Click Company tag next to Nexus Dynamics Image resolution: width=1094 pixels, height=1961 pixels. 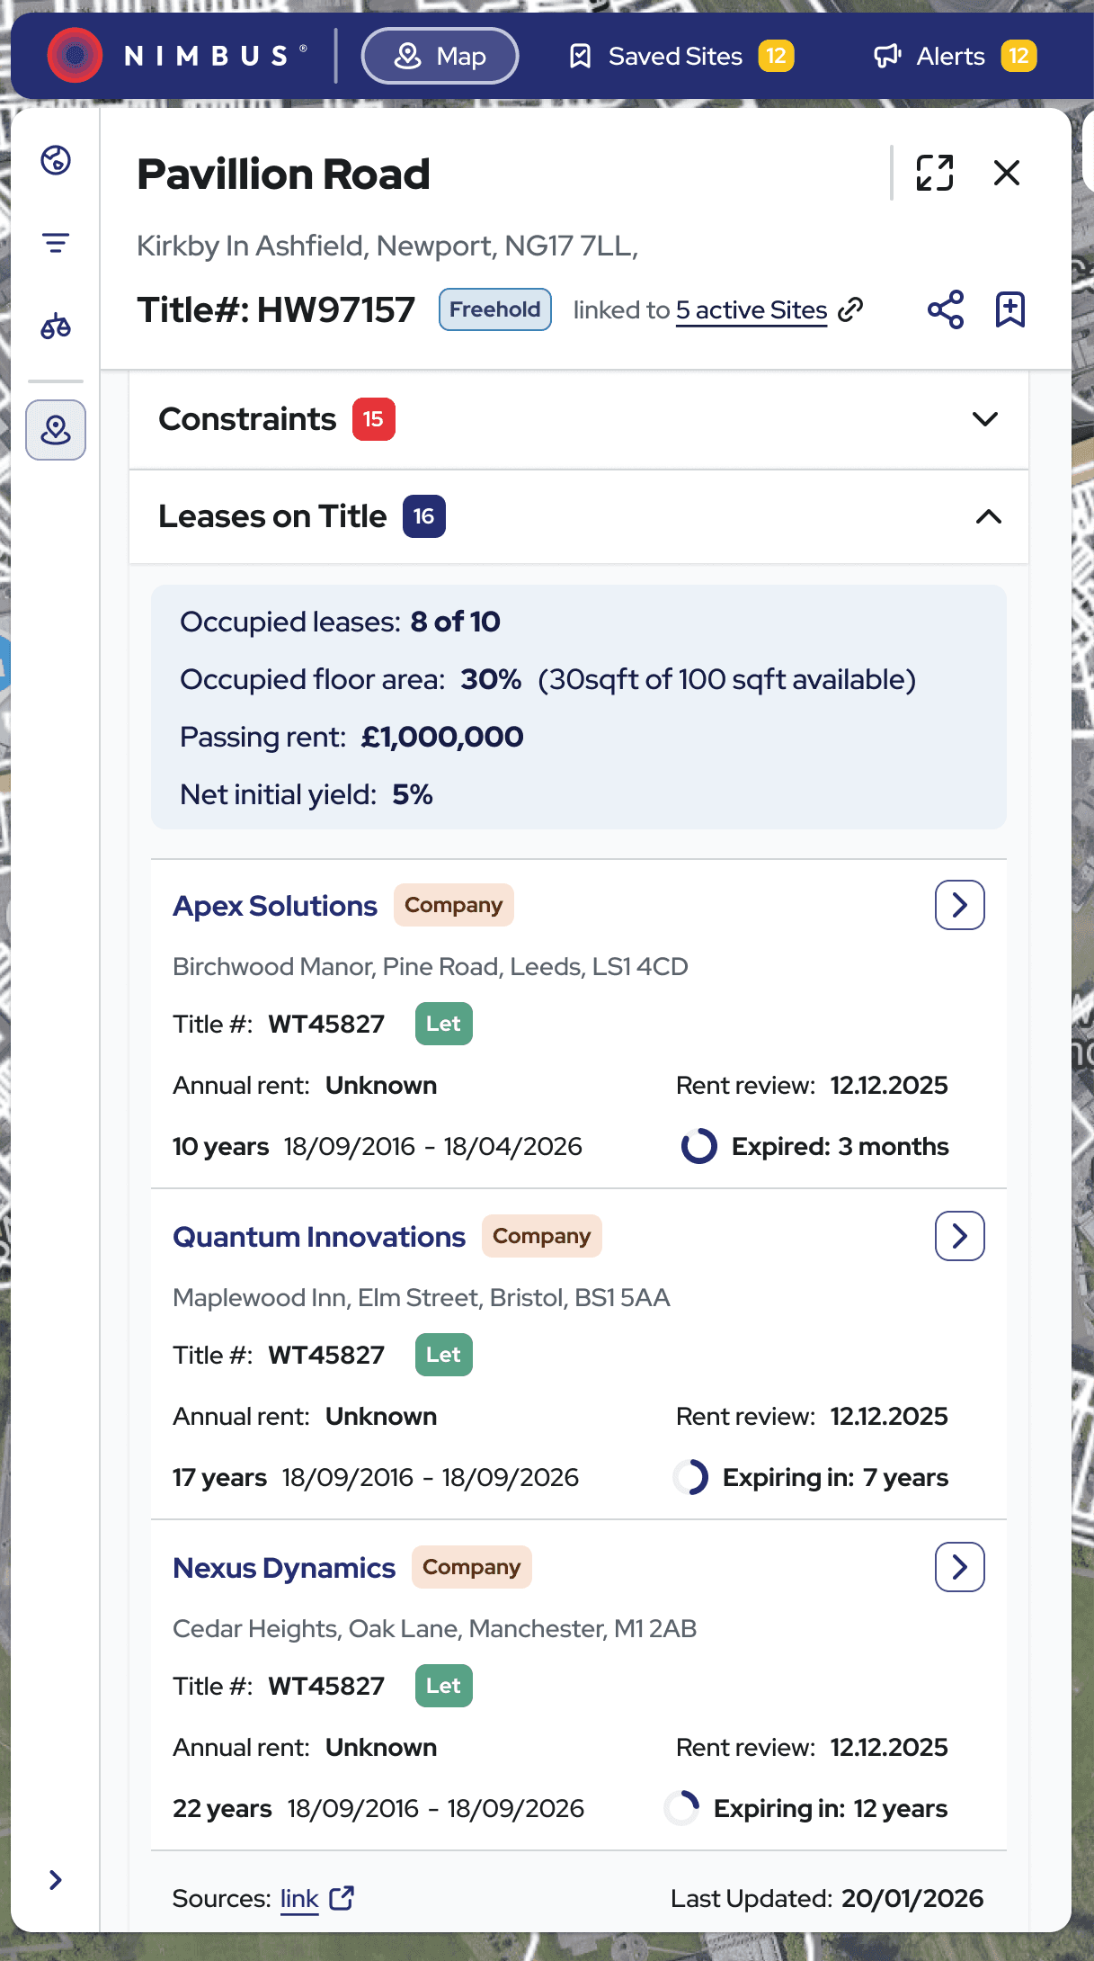[472, 1567]
